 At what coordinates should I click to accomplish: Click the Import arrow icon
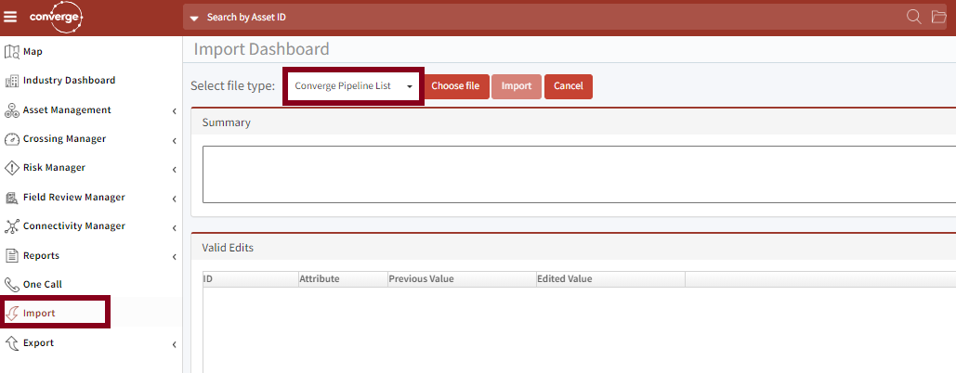11,314
